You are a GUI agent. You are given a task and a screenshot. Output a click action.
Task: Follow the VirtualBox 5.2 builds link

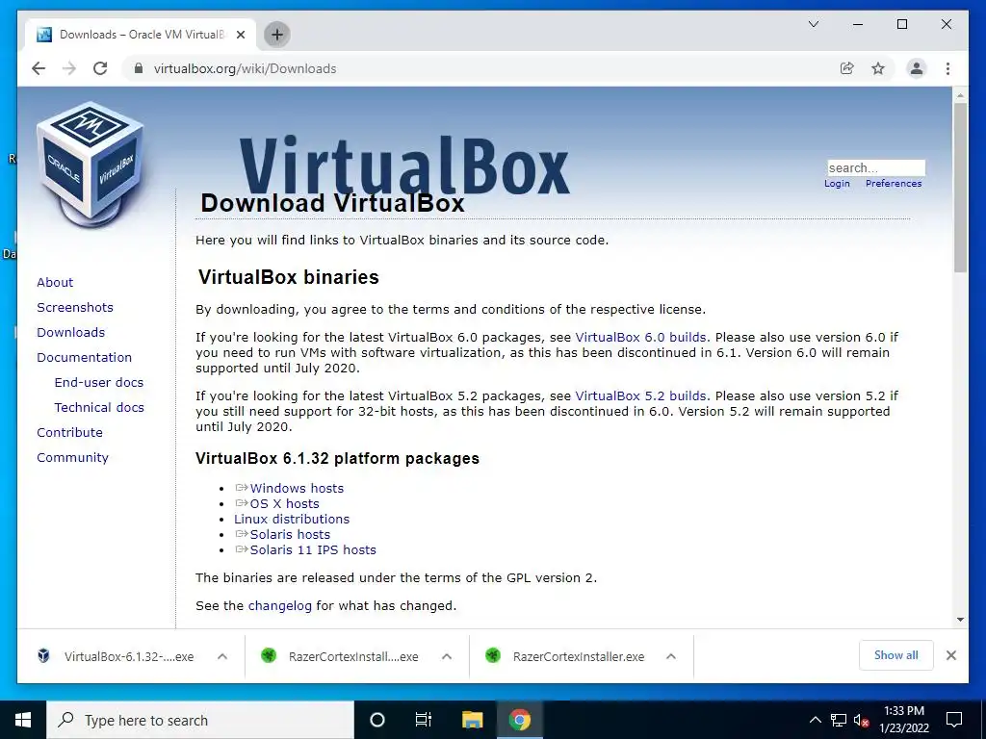point(640,396)
